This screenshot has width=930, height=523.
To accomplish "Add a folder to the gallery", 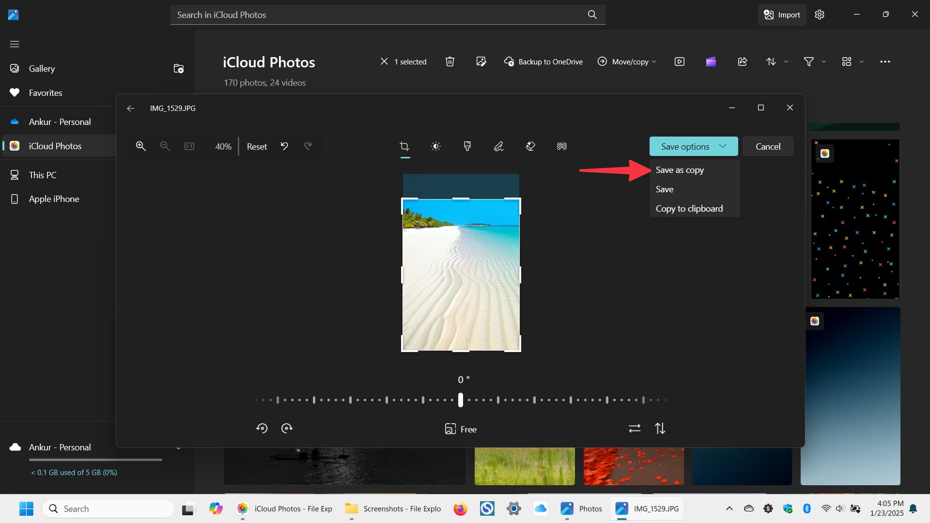I will point(179,69).
